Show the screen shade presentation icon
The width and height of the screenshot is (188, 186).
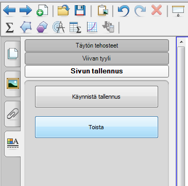coord(178,11)
